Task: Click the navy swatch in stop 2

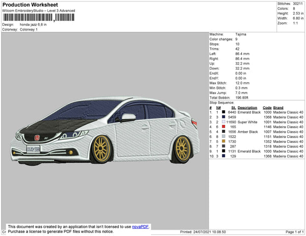Action: tap(223, 117)
